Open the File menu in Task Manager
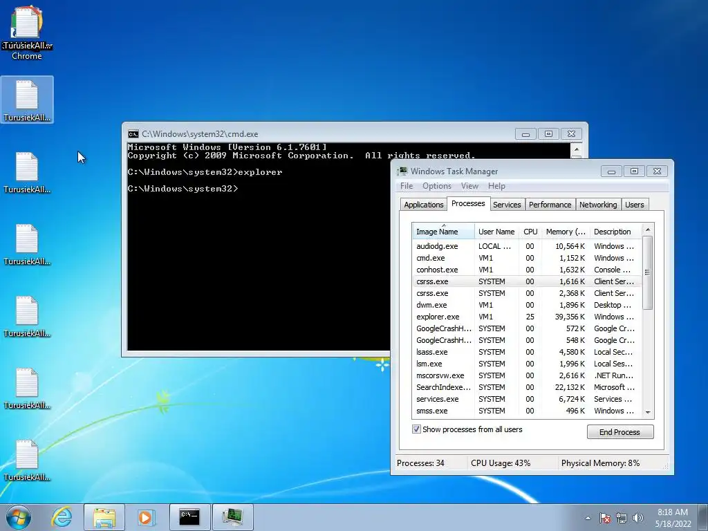 point(407,186)
